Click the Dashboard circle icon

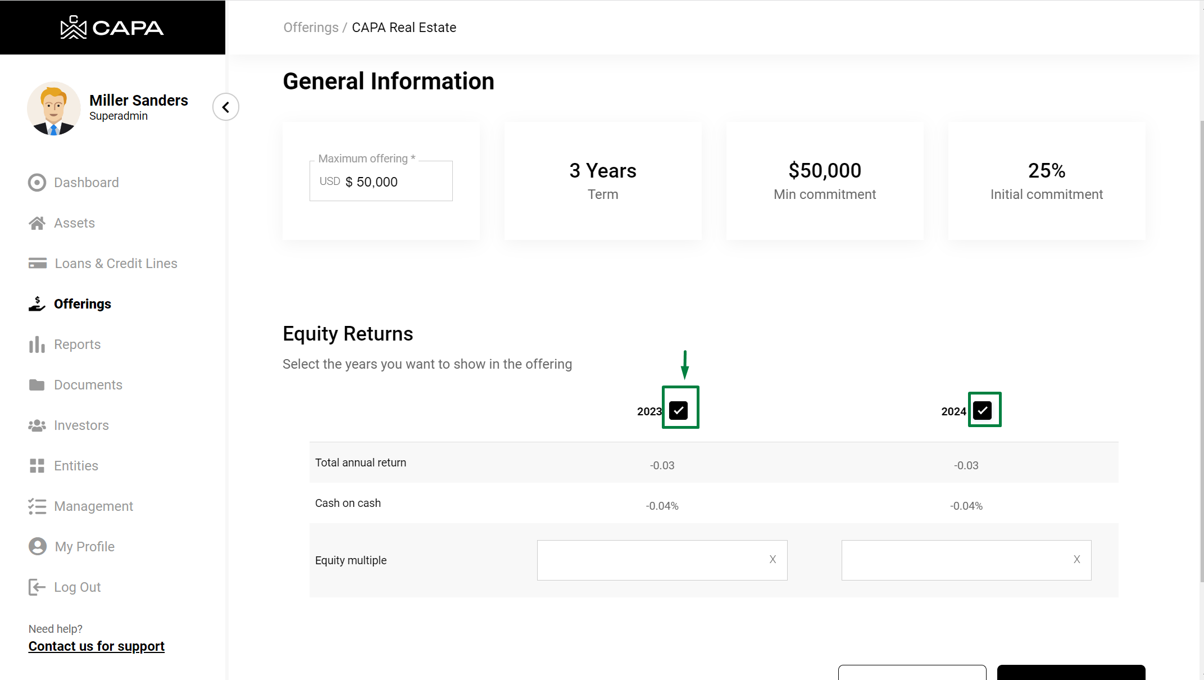[37, 183]
